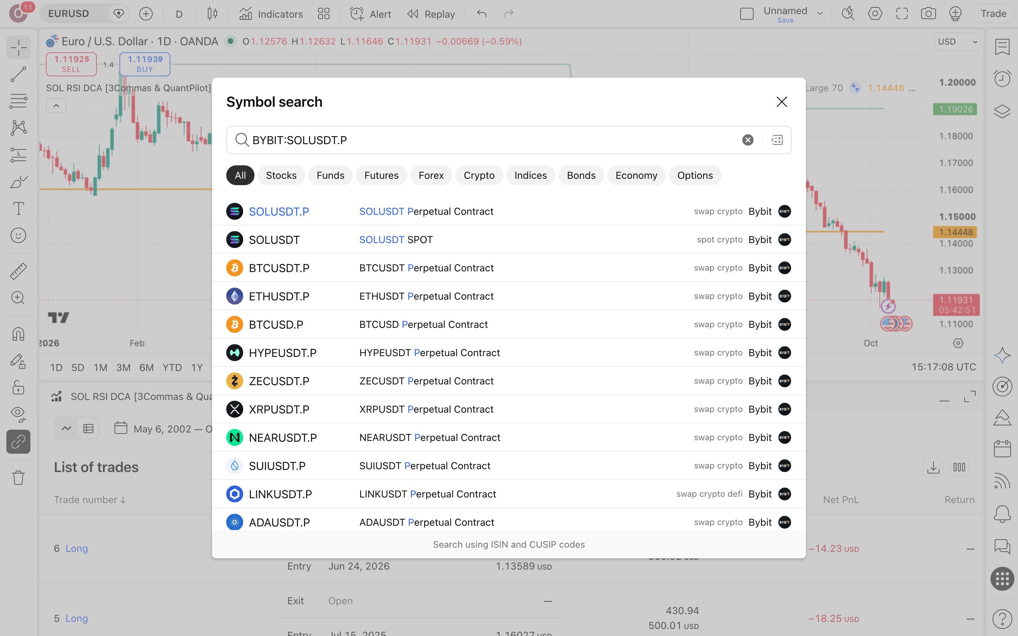Image resolution: width=1018 pixels, height=636 pixels.
Task: Open the object tree layers panel
Action: pyautogui.click(x=1002, y=111)
